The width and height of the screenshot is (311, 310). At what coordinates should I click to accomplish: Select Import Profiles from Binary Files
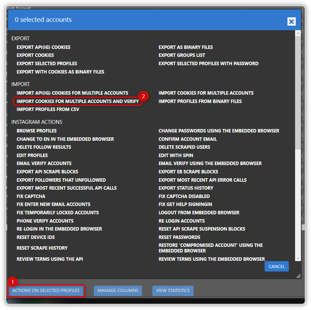[200, 101]
